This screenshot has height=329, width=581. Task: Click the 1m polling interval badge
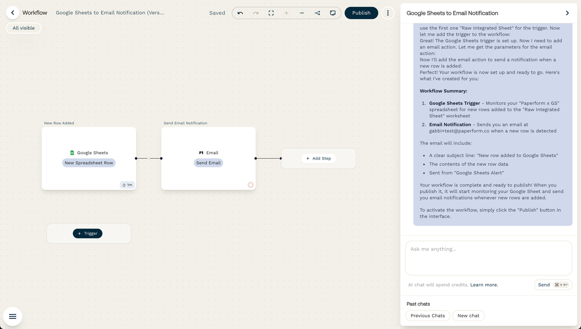point(127,185)
